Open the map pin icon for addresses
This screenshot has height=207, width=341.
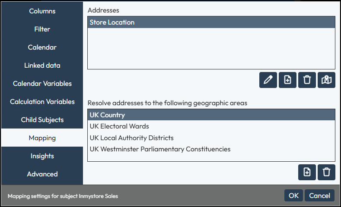click(x=326, y=80)
